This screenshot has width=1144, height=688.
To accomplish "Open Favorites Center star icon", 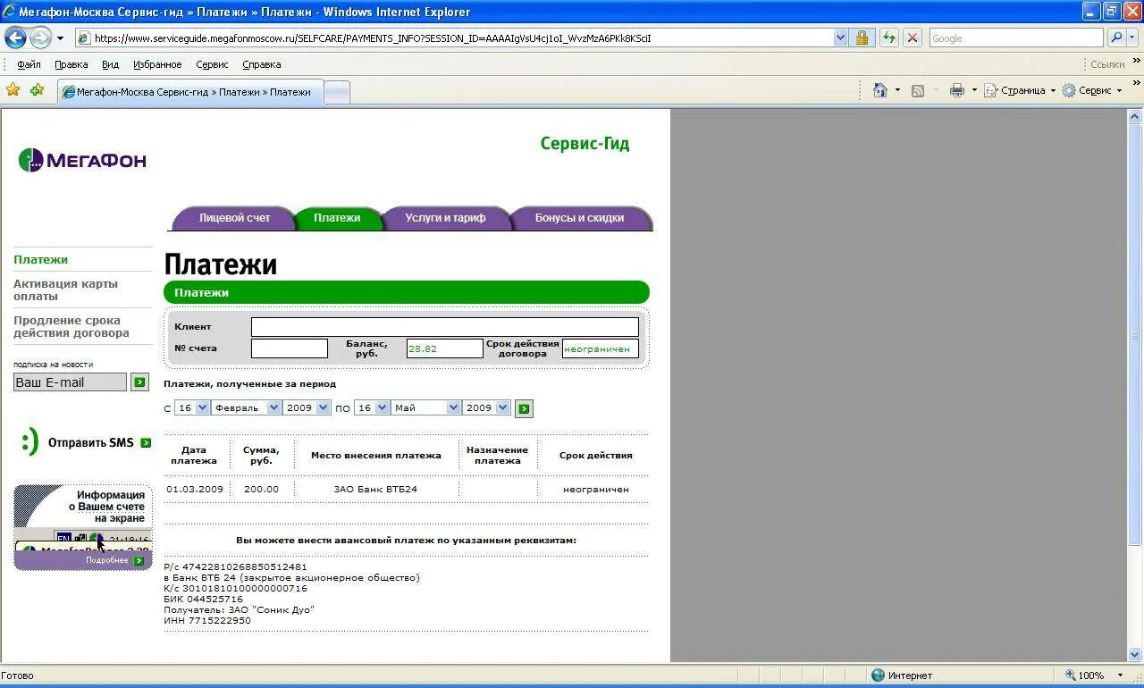I will (13, 89).
